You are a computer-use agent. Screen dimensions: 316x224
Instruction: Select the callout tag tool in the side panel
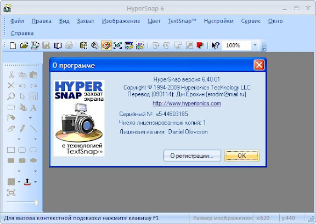click(11, 118)
